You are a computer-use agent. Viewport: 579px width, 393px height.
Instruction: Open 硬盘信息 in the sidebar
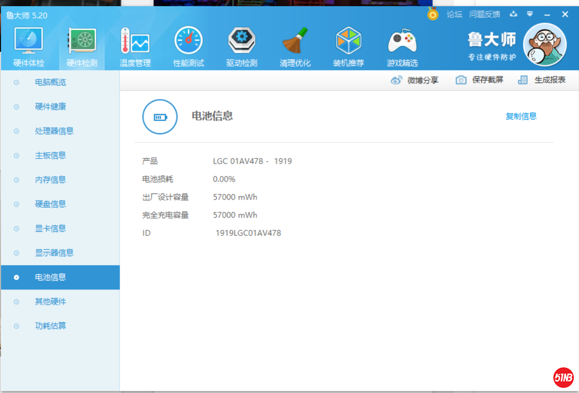point(50,204)
